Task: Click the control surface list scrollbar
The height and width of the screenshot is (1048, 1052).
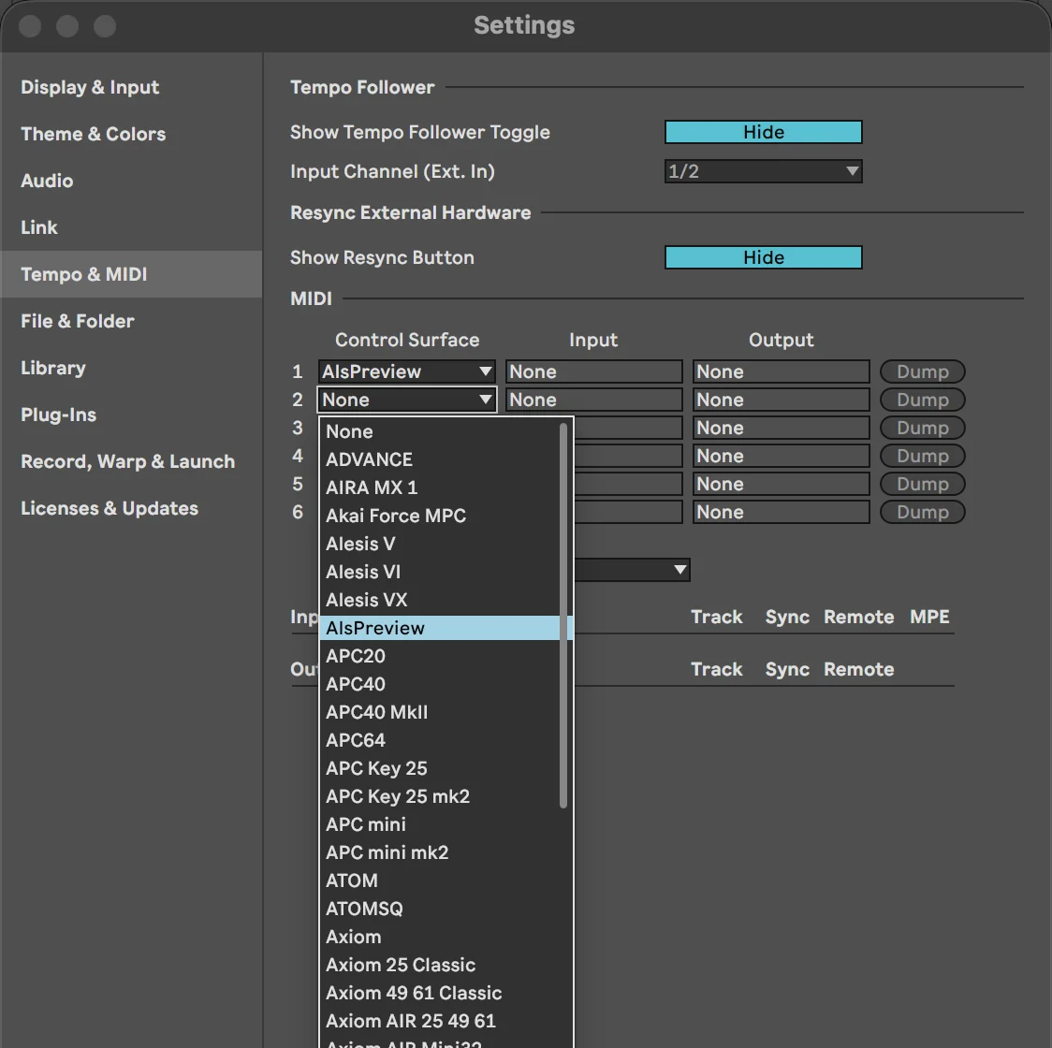Action: pos(563,616)
